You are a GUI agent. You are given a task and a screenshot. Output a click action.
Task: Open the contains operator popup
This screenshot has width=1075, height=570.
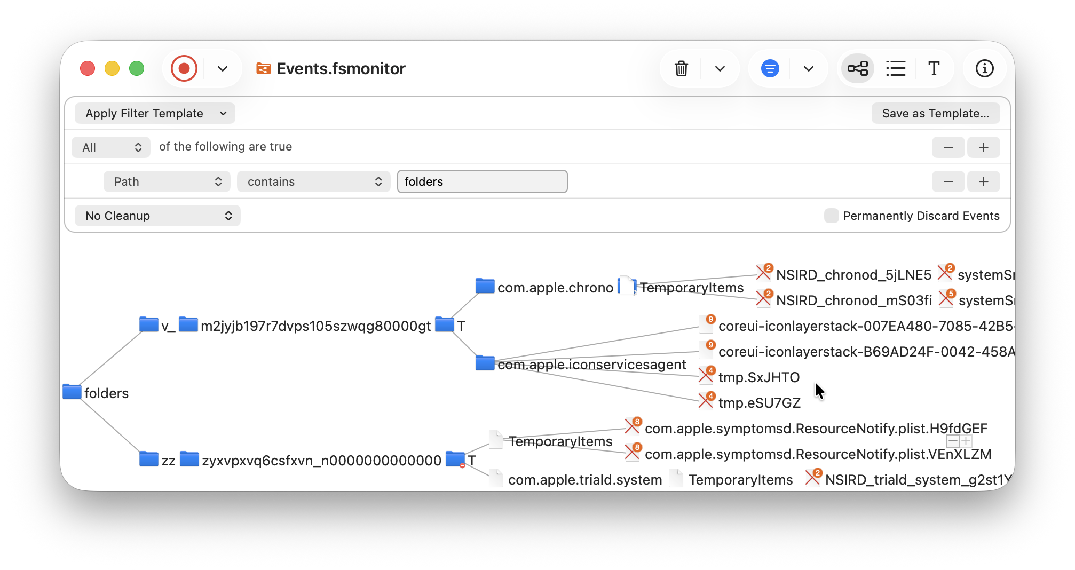pos(313,181)
